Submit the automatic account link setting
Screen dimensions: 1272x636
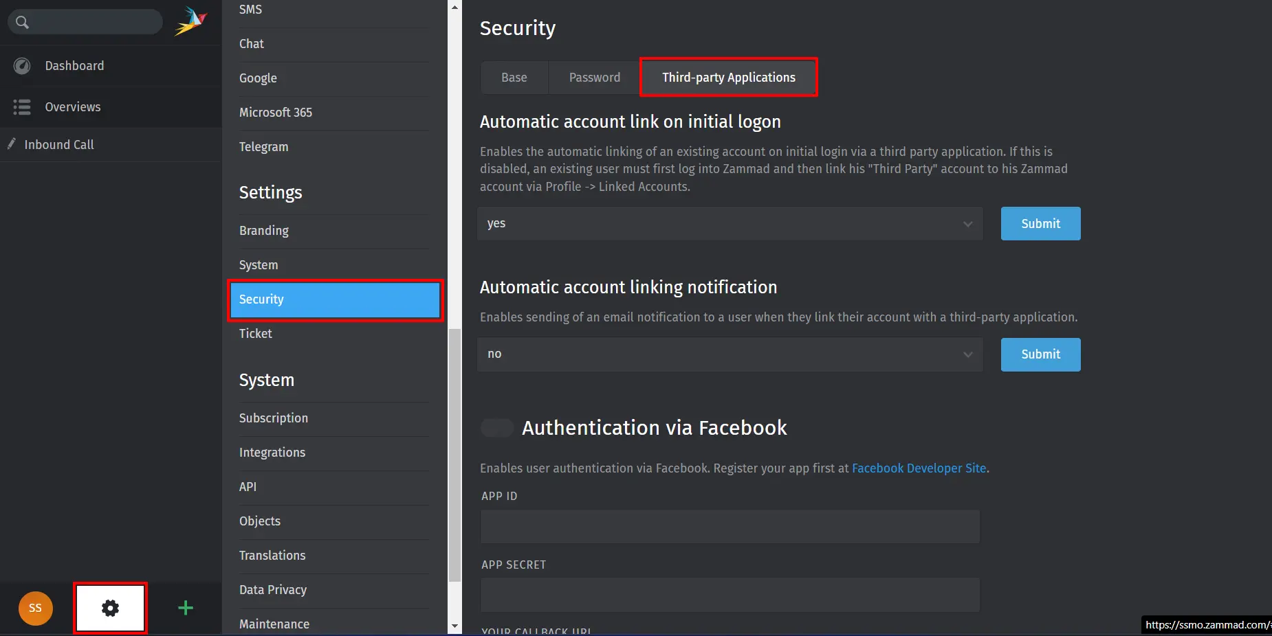(1040, 223)
